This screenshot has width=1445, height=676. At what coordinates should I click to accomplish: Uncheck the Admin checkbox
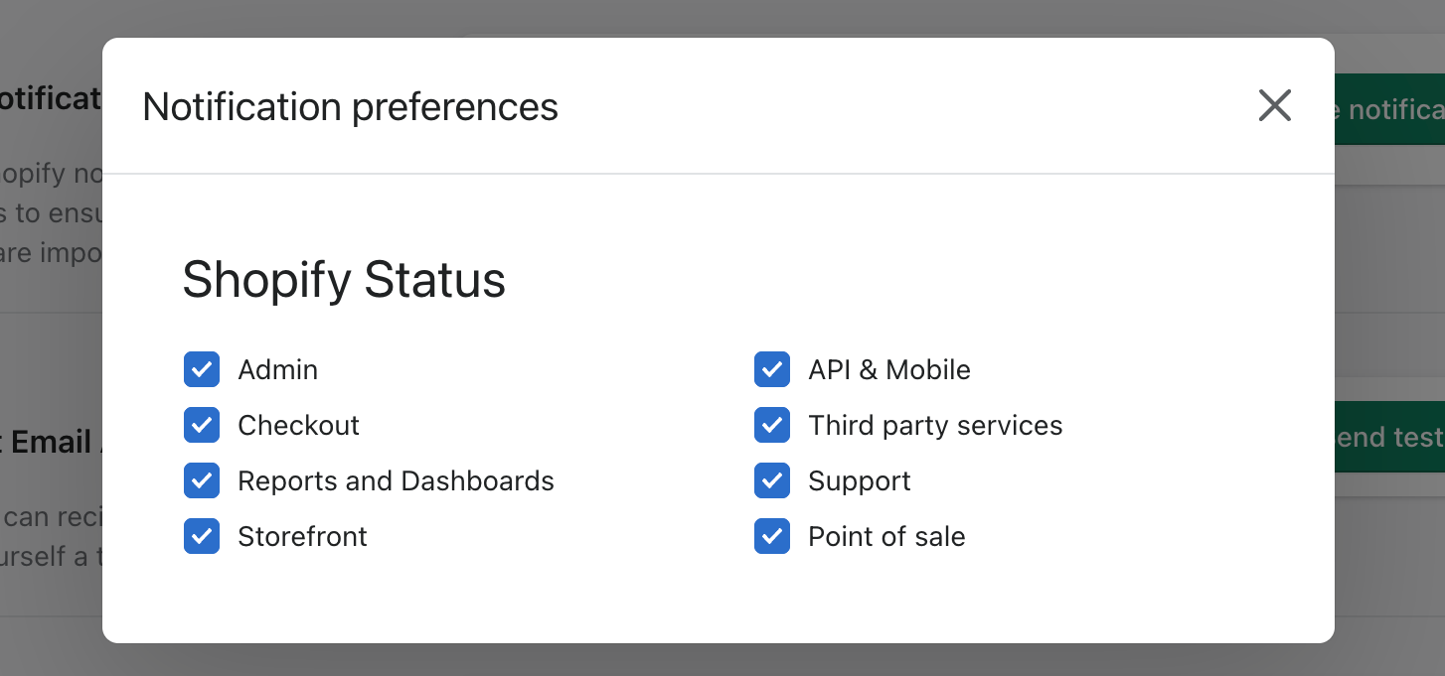pos(202,369)
